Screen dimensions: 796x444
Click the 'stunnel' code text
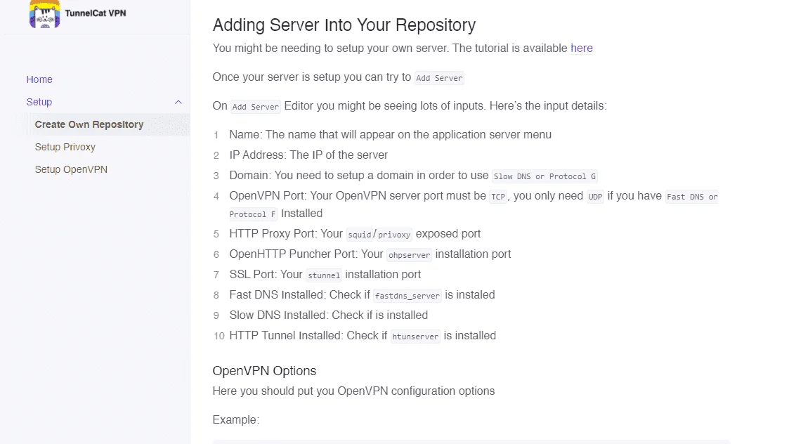click(324, 275)
